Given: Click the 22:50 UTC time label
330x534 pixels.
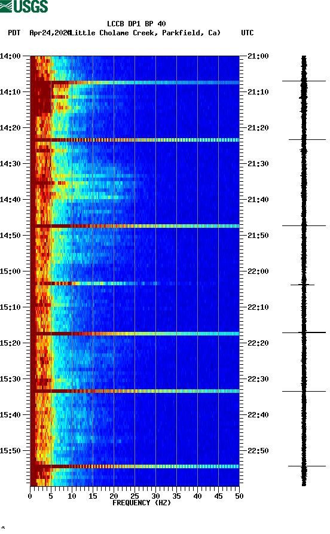Looking at the screenshot, I should (258, 450).
